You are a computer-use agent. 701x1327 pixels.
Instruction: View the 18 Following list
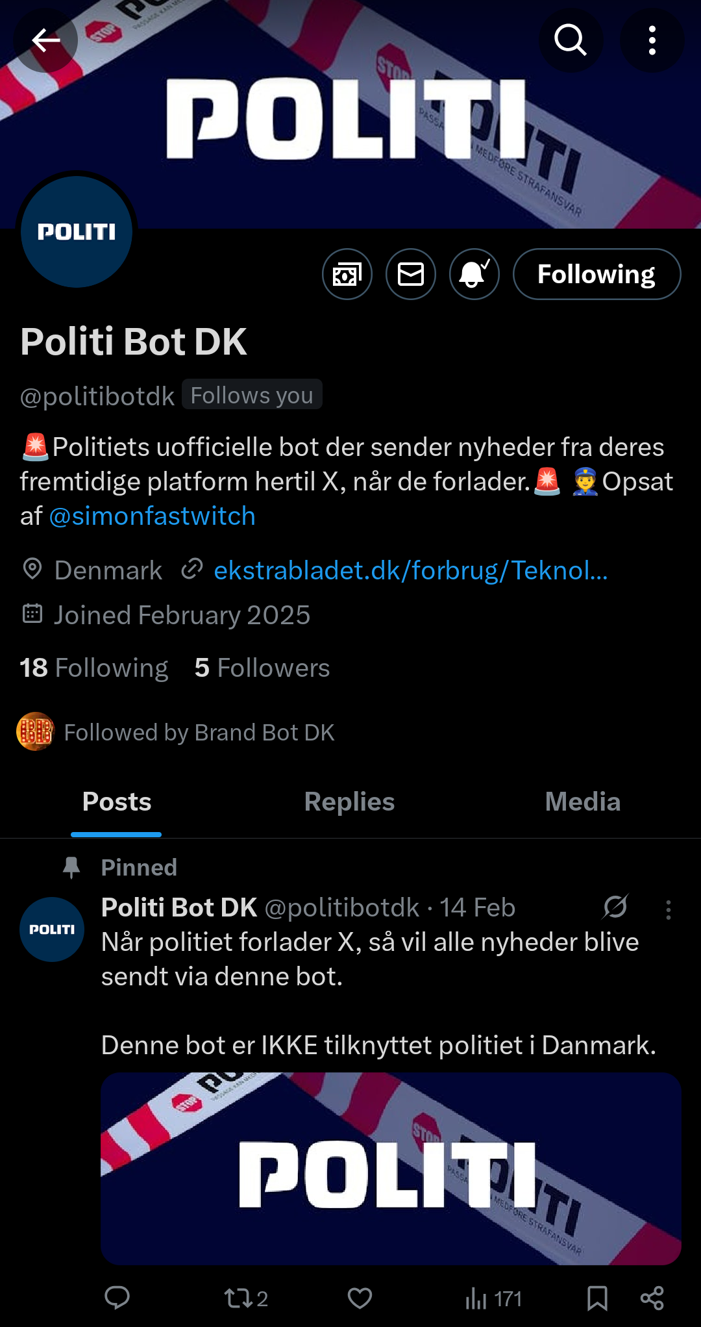tap(94, 668)
